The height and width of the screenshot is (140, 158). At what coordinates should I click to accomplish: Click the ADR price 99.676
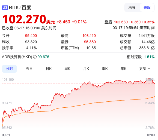tap(43, 57)
